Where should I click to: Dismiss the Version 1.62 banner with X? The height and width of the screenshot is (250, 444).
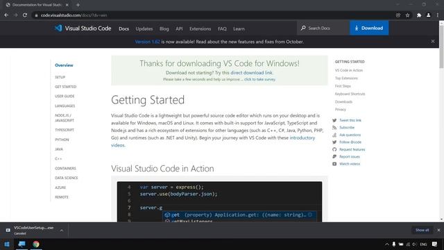point(433,42)
